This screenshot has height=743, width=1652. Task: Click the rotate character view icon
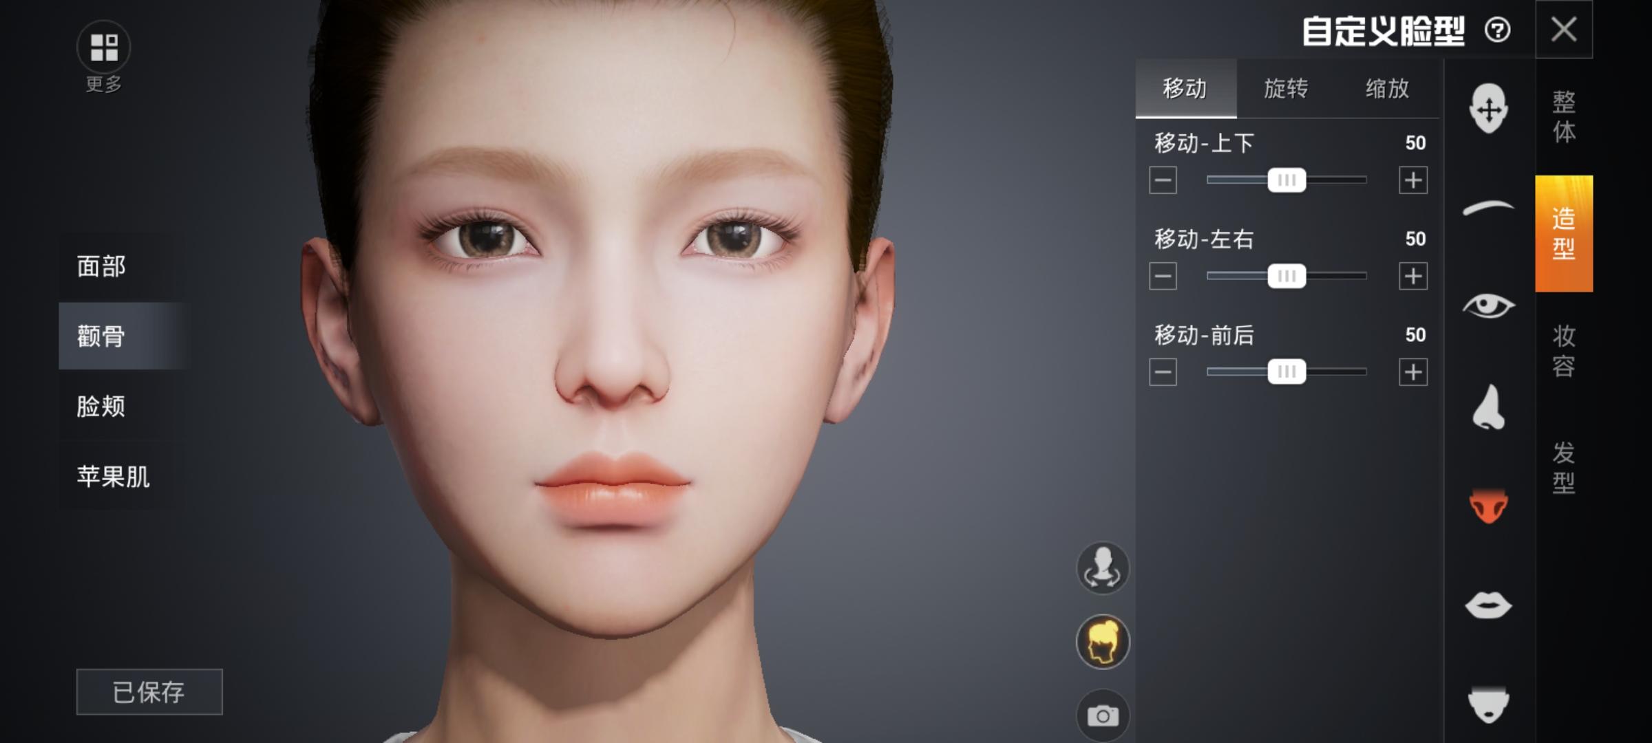[1103, 568]
